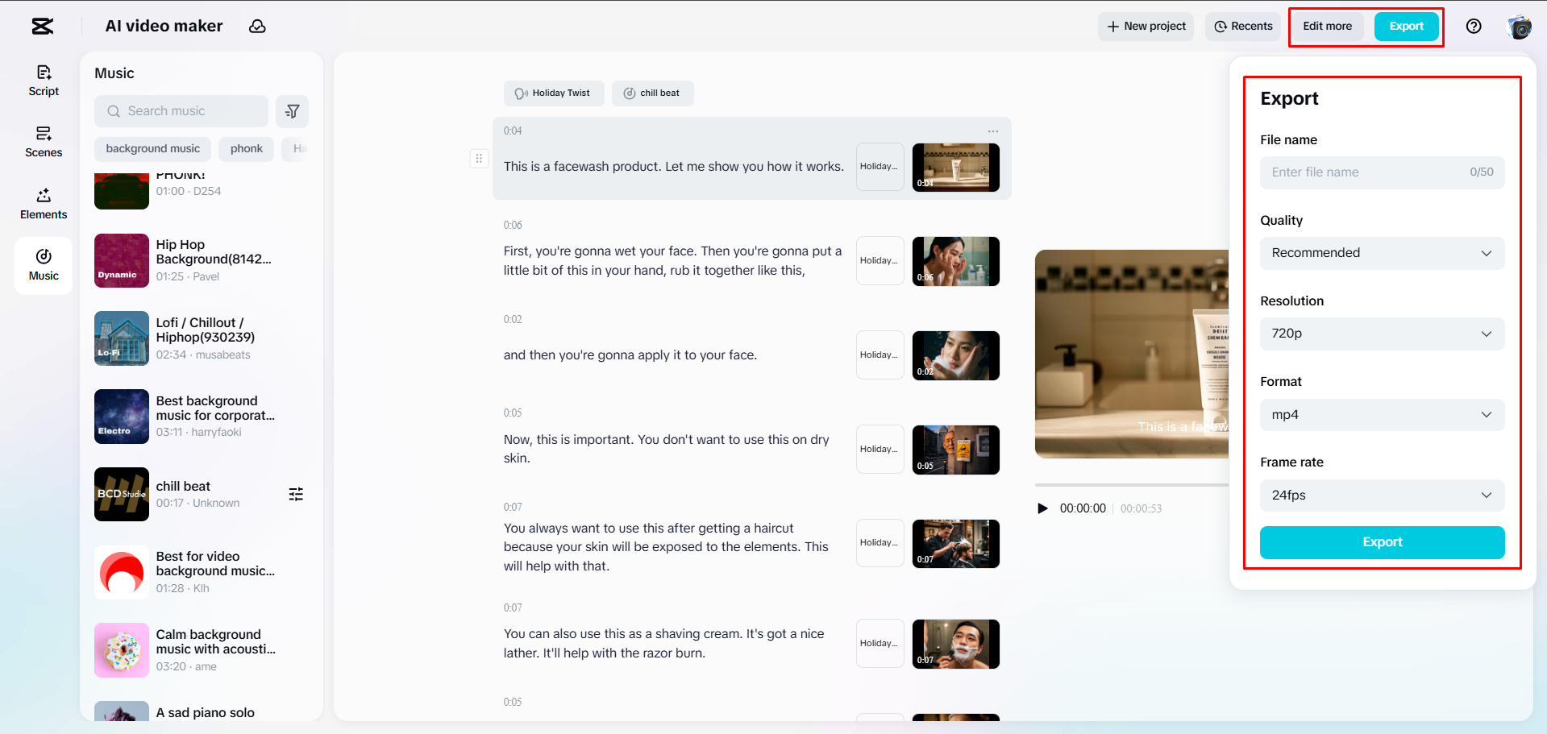Open the Script panel

44,79
